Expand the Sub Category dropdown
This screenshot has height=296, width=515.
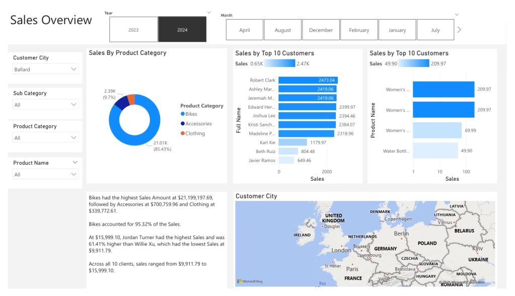45,105
